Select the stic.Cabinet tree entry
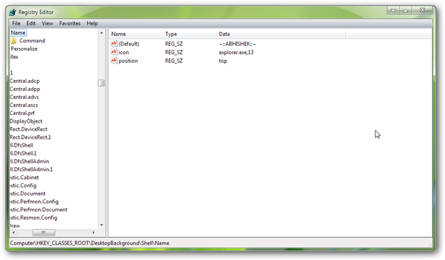 [x=24, y=177]
